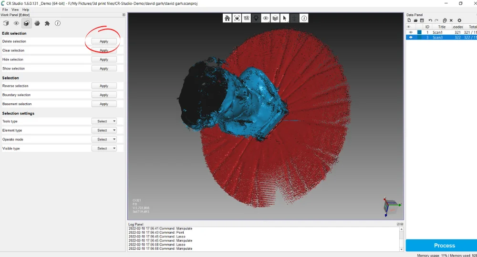Click Apply for Basement selection

point(104,104)
